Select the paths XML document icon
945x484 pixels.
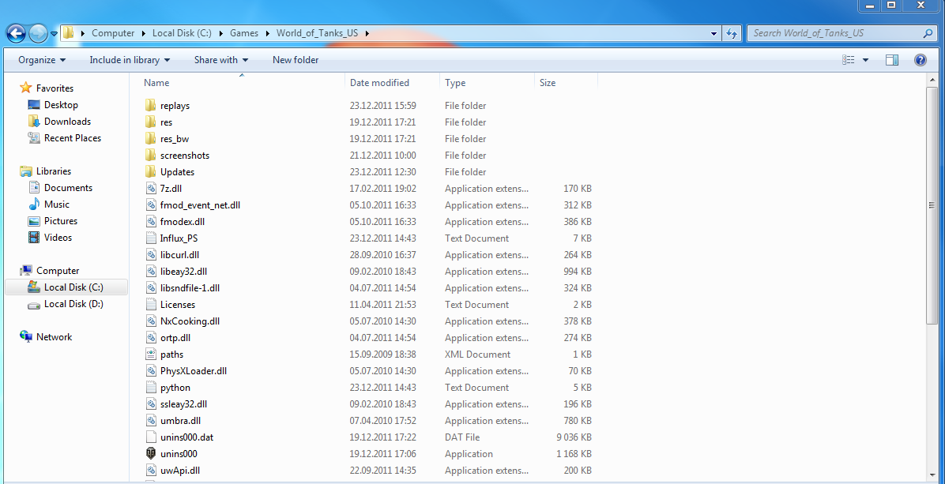point(151,354)
